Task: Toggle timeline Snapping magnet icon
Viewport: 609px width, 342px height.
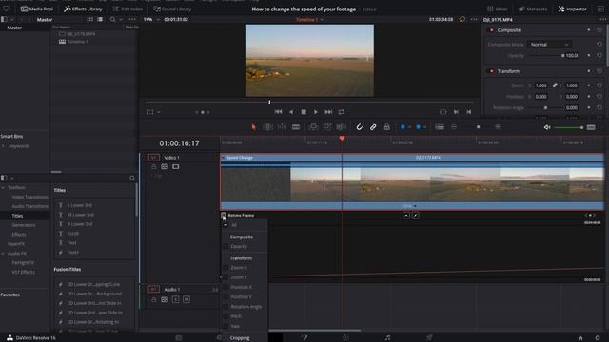Action: click(360, 127)
